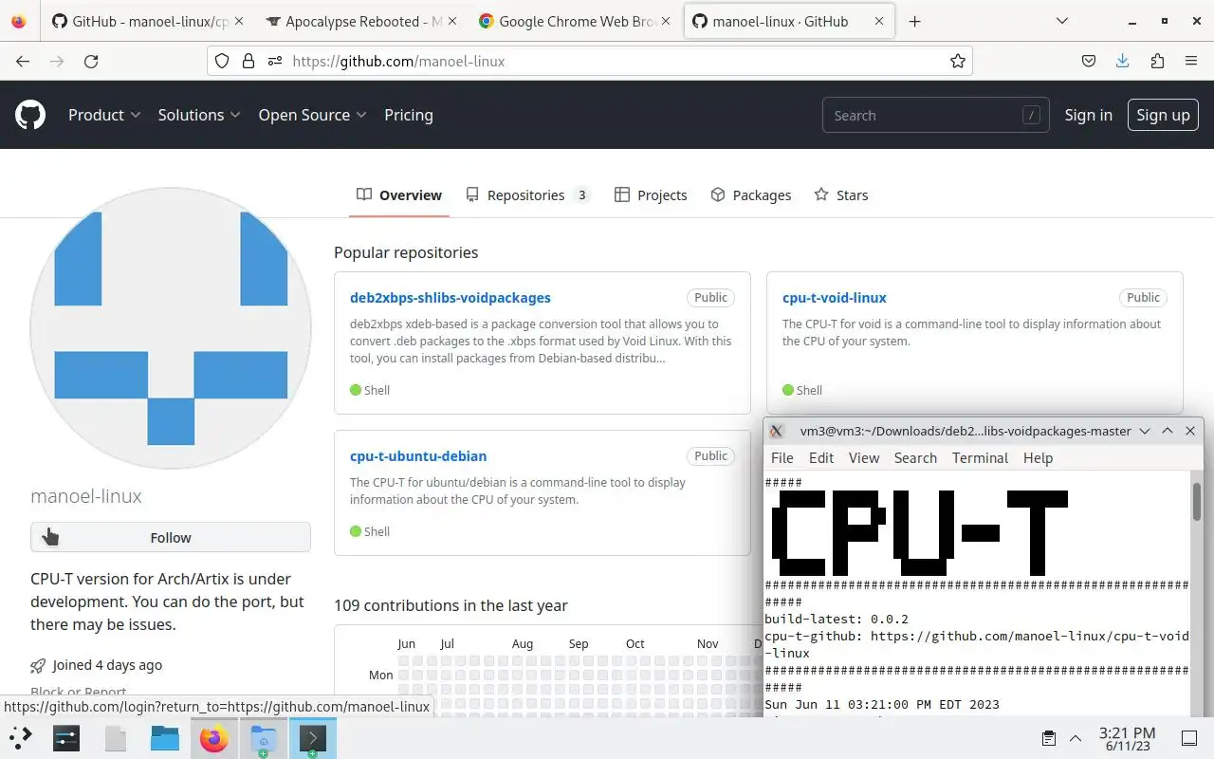Open the terminal Search menu
Screen dimensions: 1214x759
point(915,457)
